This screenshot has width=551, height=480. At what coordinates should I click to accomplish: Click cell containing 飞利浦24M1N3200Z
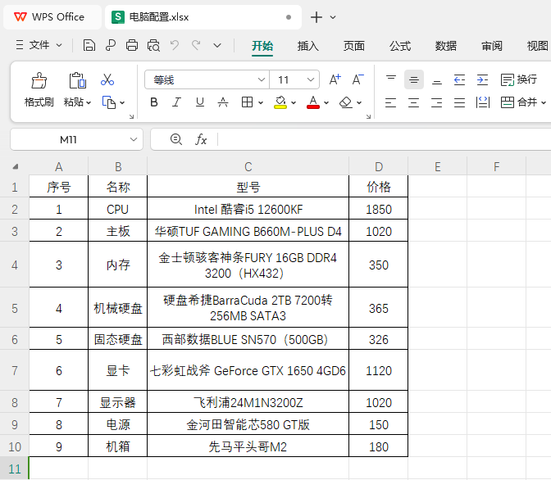pos(248,402)
